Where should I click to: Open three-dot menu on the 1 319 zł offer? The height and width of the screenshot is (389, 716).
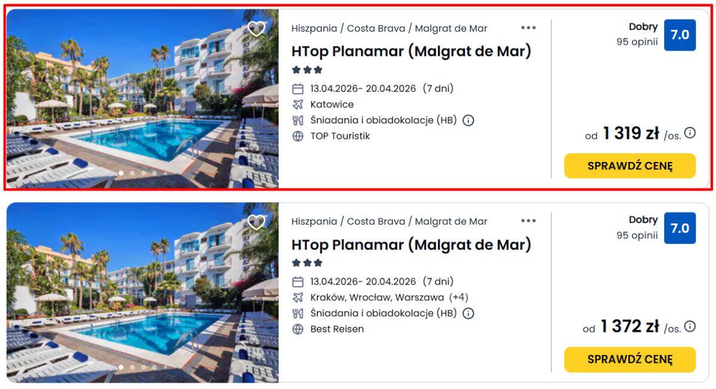[528, 28]
